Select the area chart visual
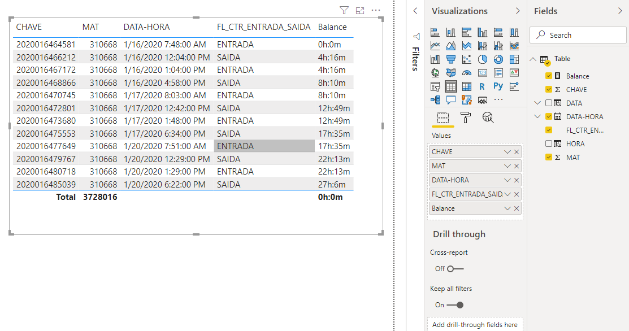This screenshot has height=331, width=629. [451, 46]
